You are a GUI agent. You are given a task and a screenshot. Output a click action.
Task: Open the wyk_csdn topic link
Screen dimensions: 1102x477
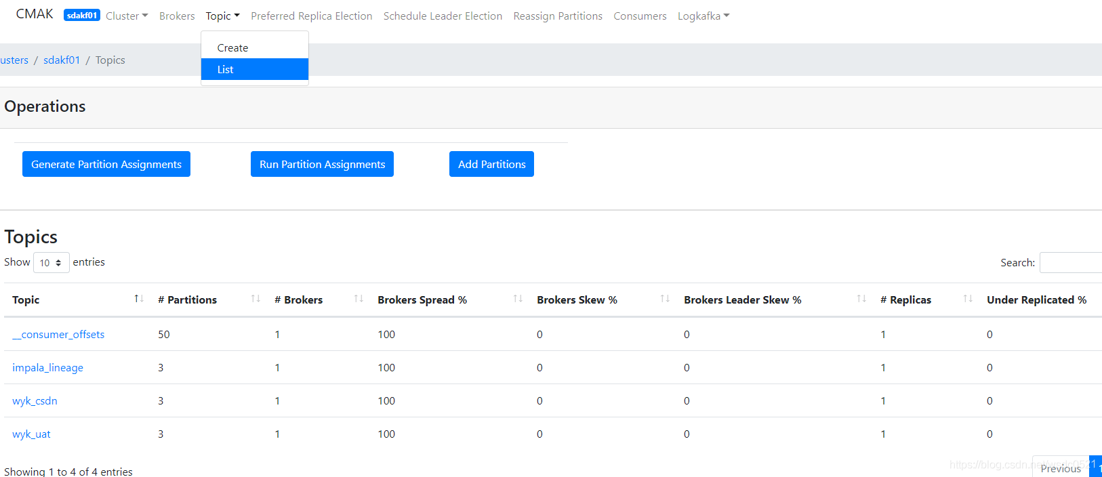click(35, 400)
